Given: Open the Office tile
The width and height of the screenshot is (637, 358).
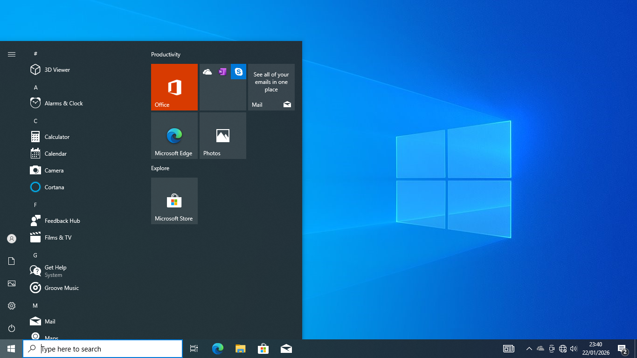Looking at the screenshot, I should point(174,87).
